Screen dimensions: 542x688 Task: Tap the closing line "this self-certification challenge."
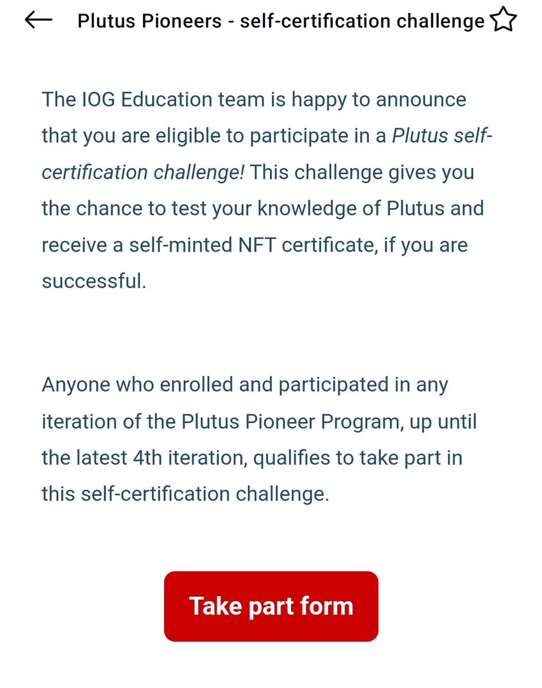(186, 494)
